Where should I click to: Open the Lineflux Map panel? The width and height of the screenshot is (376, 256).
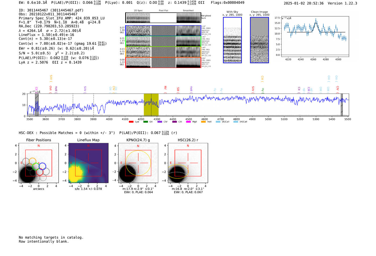(88, 163)
